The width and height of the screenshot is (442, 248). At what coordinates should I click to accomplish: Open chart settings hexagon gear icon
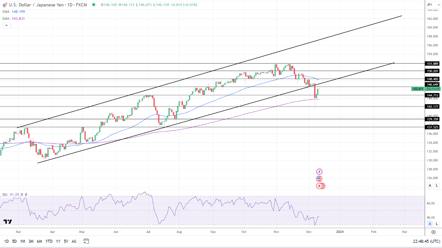(433, 232)
